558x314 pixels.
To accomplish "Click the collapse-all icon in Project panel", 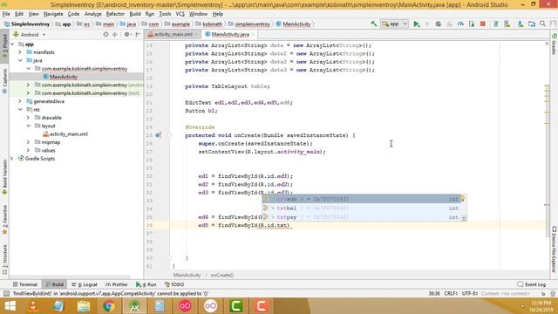I will click(114, 35).
